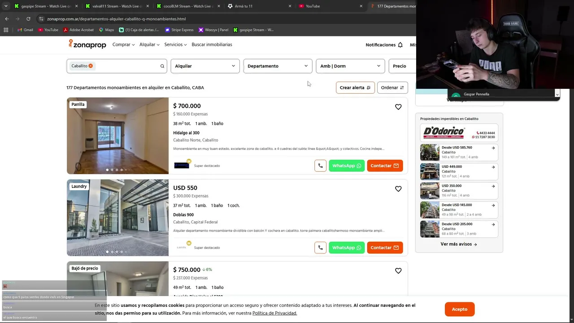Remove the Caballito location chip
Screen dimensions: 574x323
coord(91,66)
